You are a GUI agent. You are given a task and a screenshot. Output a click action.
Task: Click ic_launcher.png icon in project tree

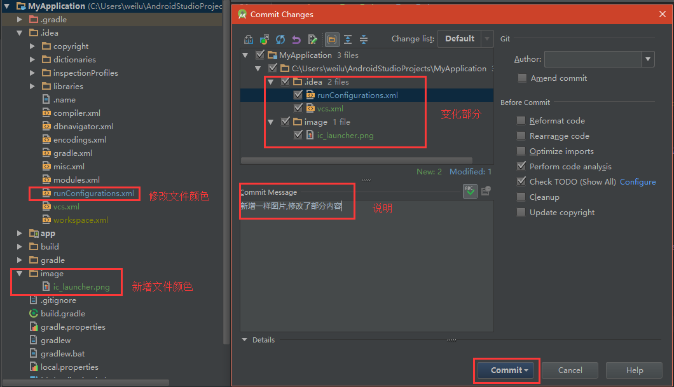pyautogui.click(x=46, y=286)
